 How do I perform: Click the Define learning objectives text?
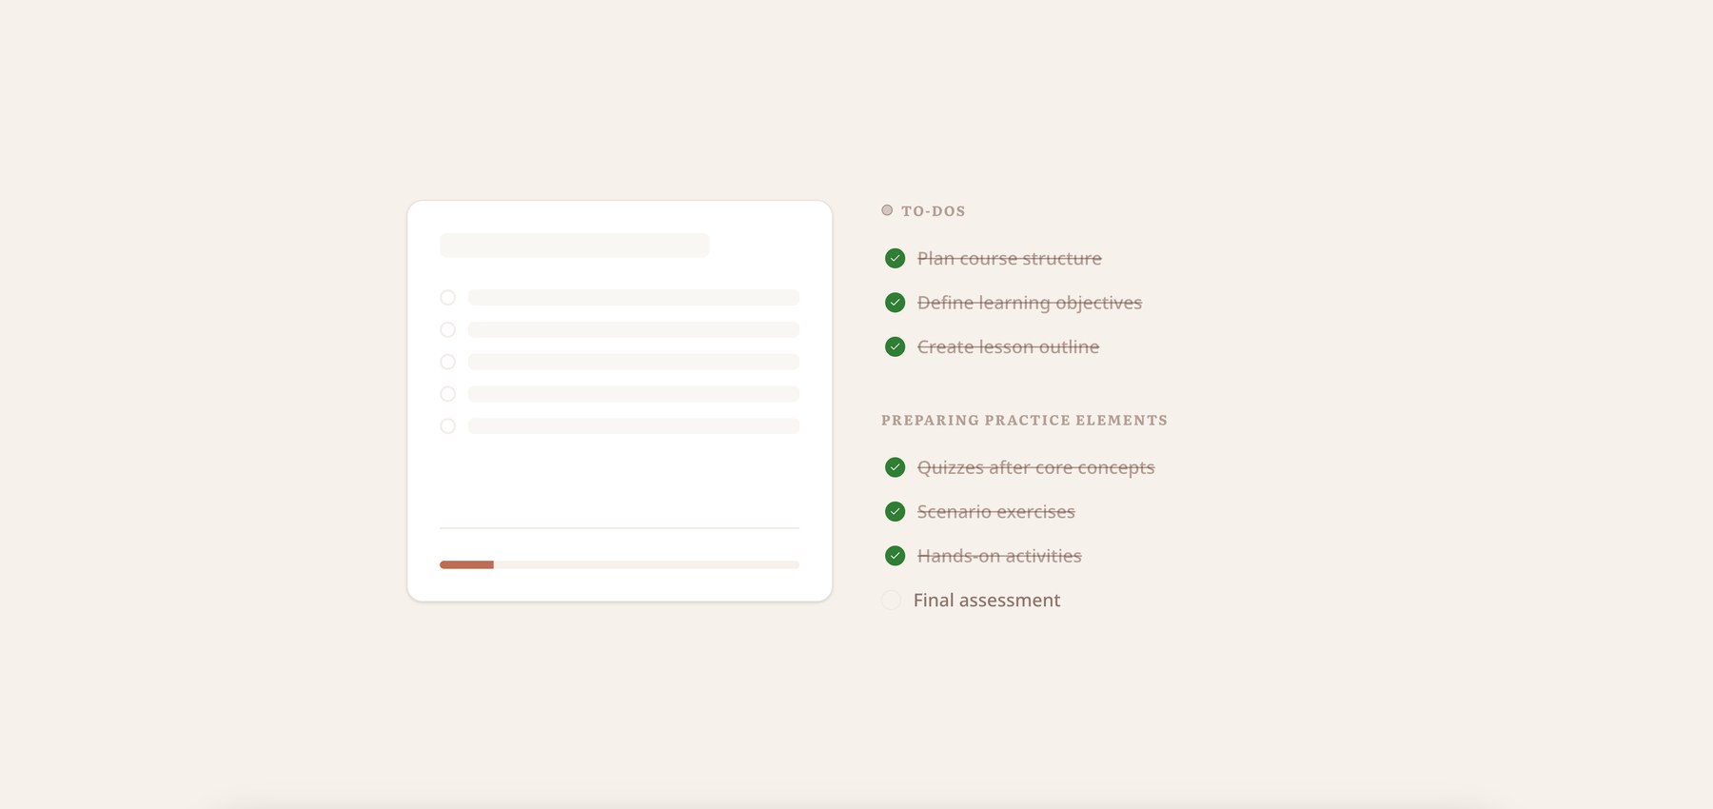pyautogui.click(x=1030, y=303)
